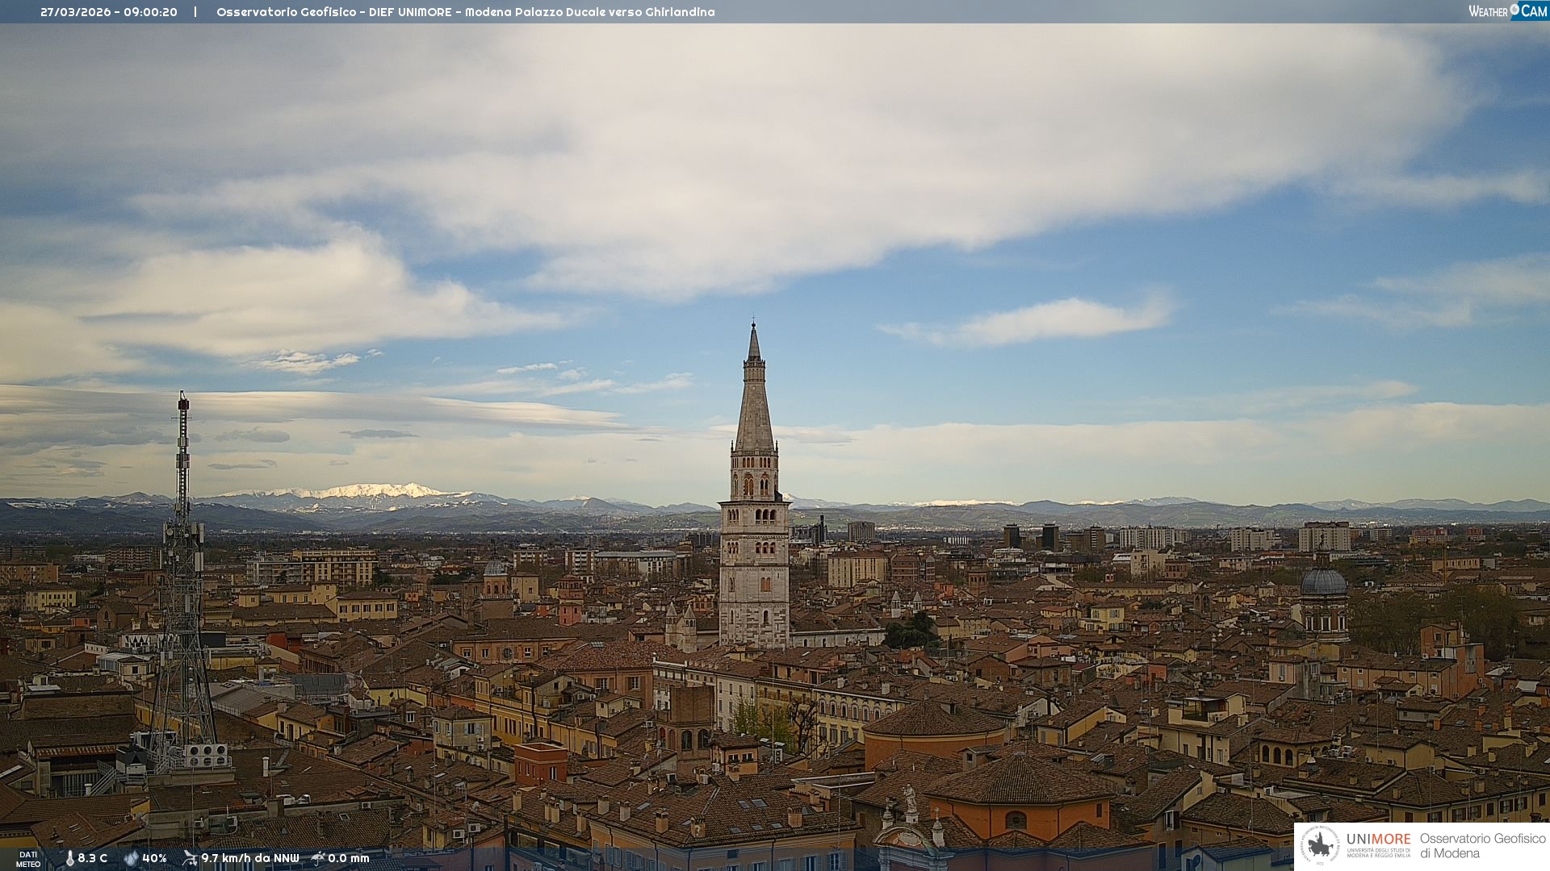
Task: Click the wind anemometer icon
Action: point(190,858)
